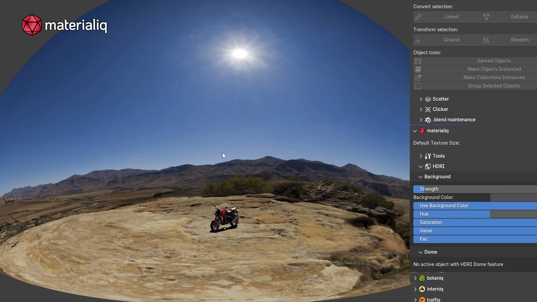Expand the .blend maintenance chevron
Viewport: 537px width, 302px height.
[x=421, y=119]
